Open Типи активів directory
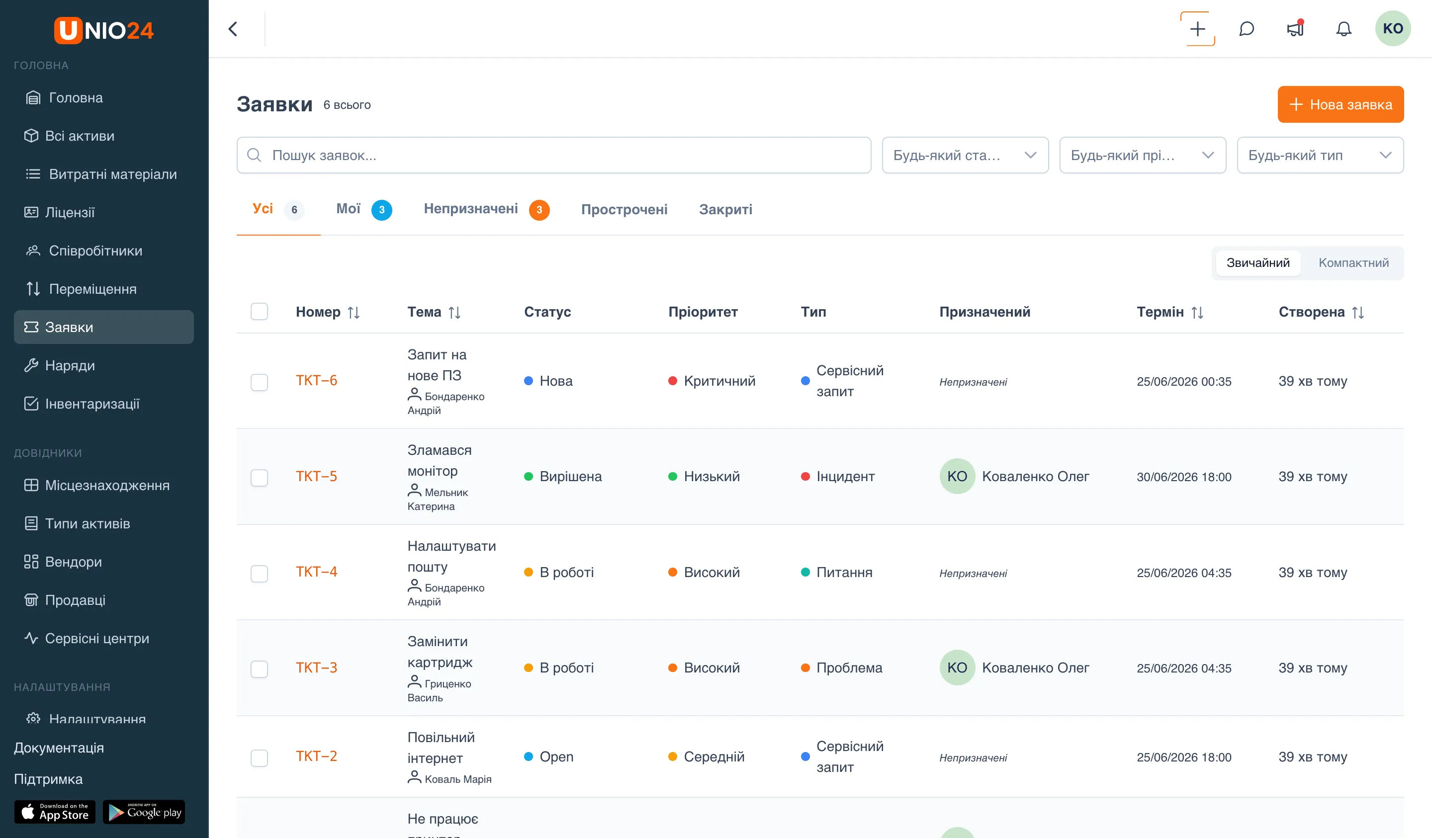 (x=104, y=523)
